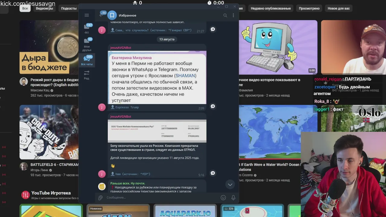This screenshot has width=386, height=217.
Task: Forward the Sony message
Action: [x=213, y=173]
